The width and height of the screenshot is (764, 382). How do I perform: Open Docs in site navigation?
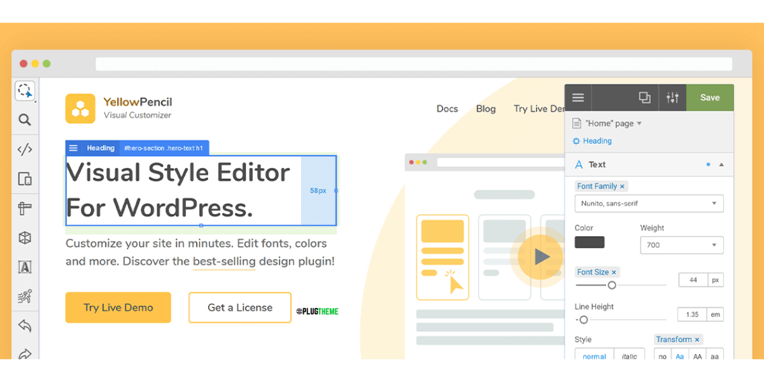tap(447, 109)
